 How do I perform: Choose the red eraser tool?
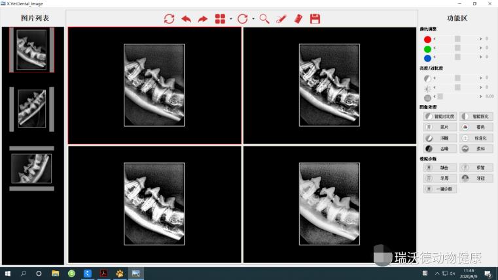pyautogui.click(x=298, y=19)
